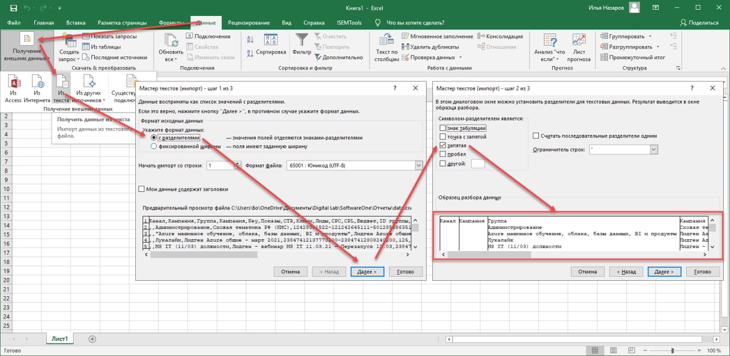The width and height of the screenshot is (730, 356).
Task: Click Назад in step 2 dialog
Action: (626, 272)
